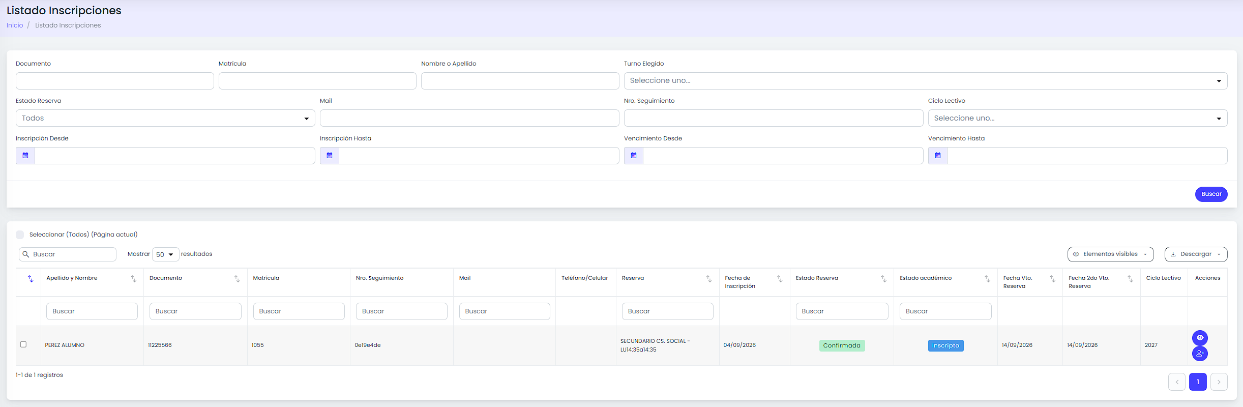
Task: Click the Matricula filter input field
Action: click(317, 81)
